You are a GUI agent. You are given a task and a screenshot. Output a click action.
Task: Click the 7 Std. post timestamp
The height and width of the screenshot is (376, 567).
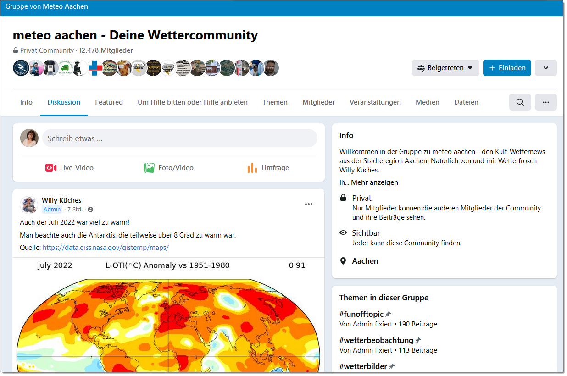click(75, 210)
